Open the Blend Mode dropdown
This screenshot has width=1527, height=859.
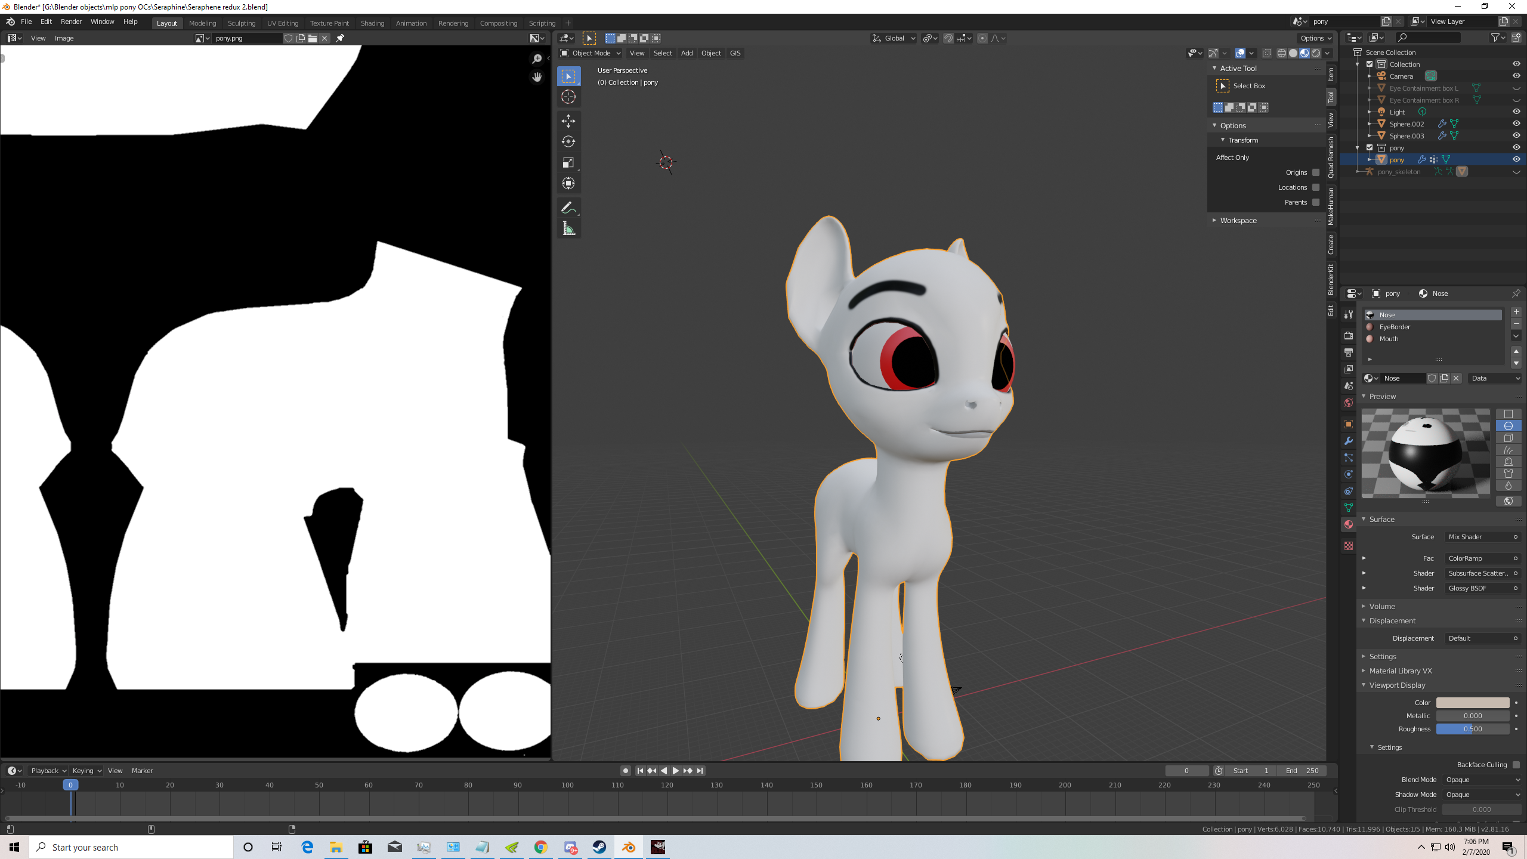point(1482,780)
